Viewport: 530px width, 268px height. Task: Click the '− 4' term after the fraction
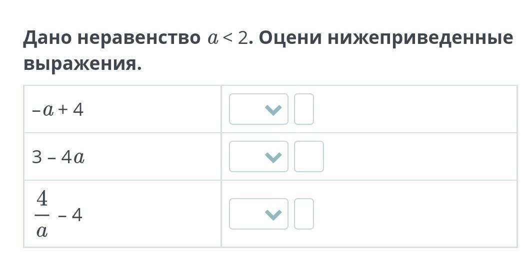[70, 215]
